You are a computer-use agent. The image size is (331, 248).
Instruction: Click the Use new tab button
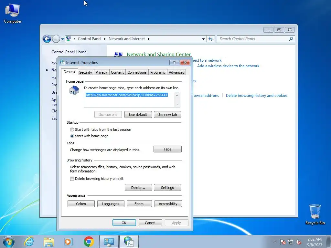coord(167,115)
